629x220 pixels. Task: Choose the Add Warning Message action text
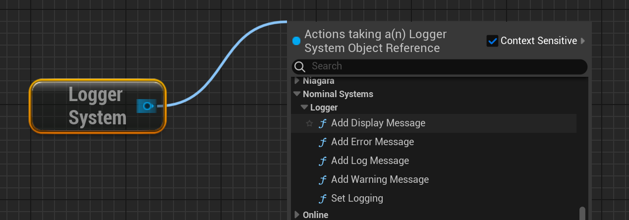pos(380,180)
